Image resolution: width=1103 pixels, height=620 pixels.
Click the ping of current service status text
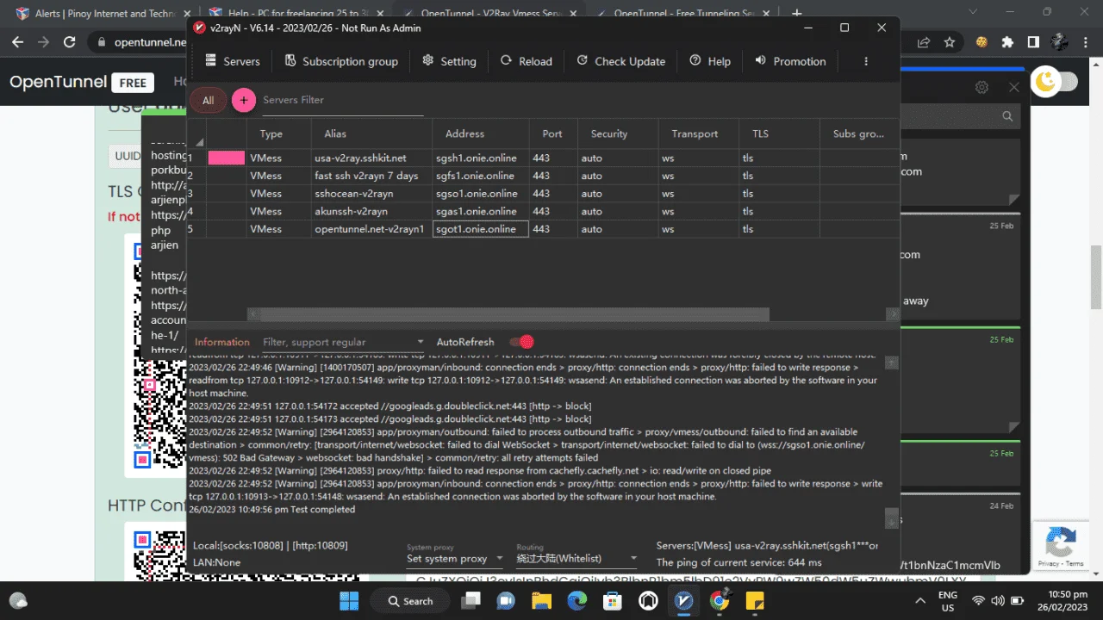click(x=738, y=562)
